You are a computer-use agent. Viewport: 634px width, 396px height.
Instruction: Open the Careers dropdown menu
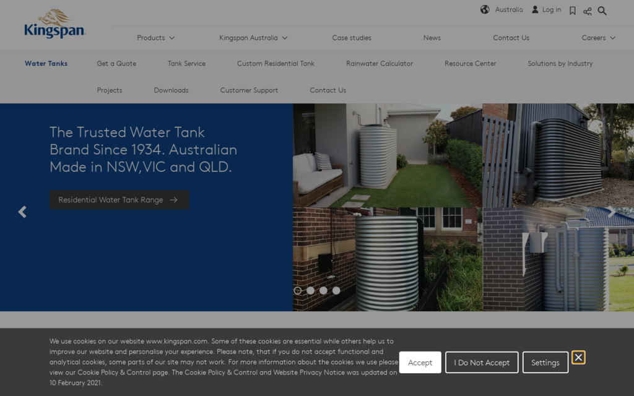pyautogui.click(x=598, y=38)
